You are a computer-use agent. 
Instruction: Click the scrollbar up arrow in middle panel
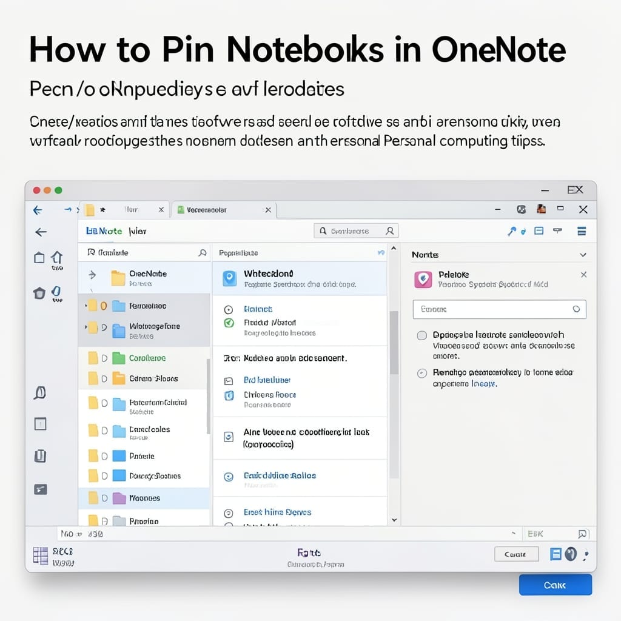point(394,248)
